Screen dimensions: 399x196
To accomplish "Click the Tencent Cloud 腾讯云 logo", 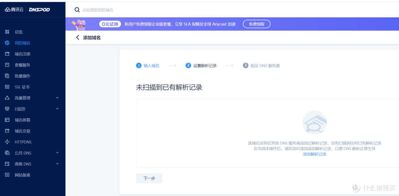I will 14,10.
